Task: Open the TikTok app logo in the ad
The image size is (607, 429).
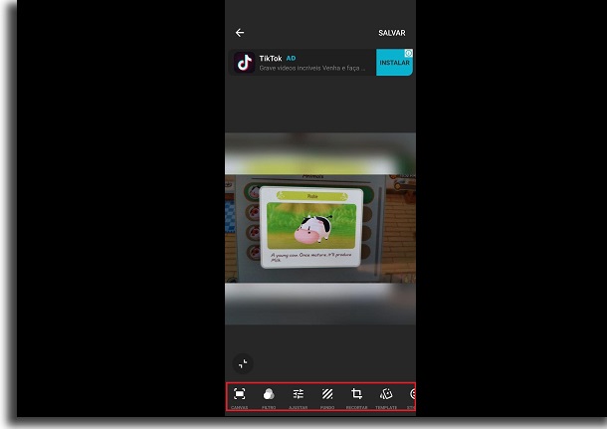Action: [x=244, y=63]
